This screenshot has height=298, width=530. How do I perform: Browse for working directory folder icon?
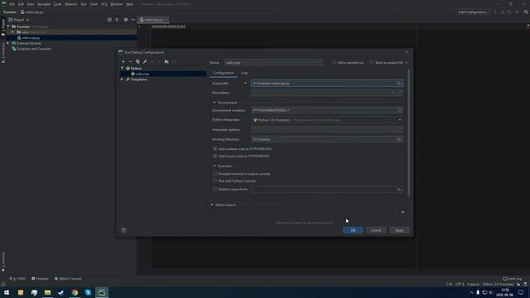click(399, 139)
